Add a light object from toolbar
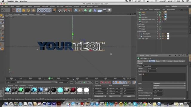Viewport: 191px width, 107px height. pos(109,11)
